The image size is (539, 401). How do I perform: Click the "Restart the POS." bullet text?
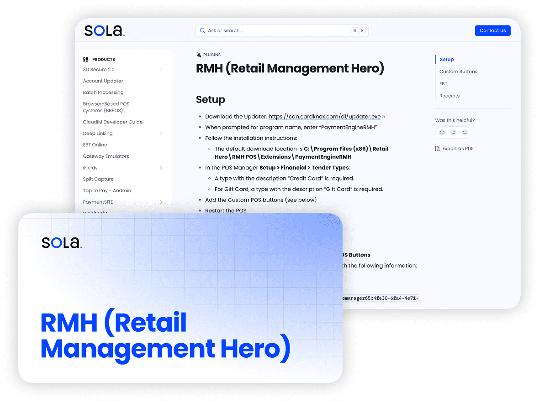226,210
